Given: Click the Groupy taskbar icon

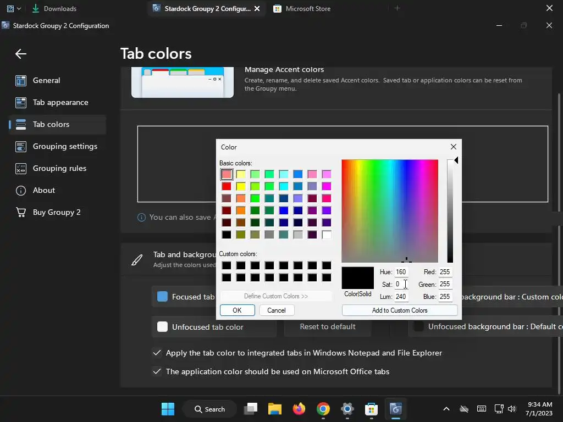Looking at the screenshot, I should click(x=395, y=409).
